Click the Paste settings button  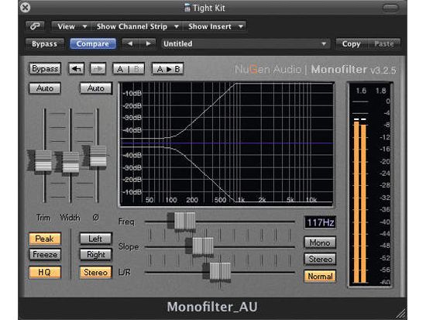point(384,43)
